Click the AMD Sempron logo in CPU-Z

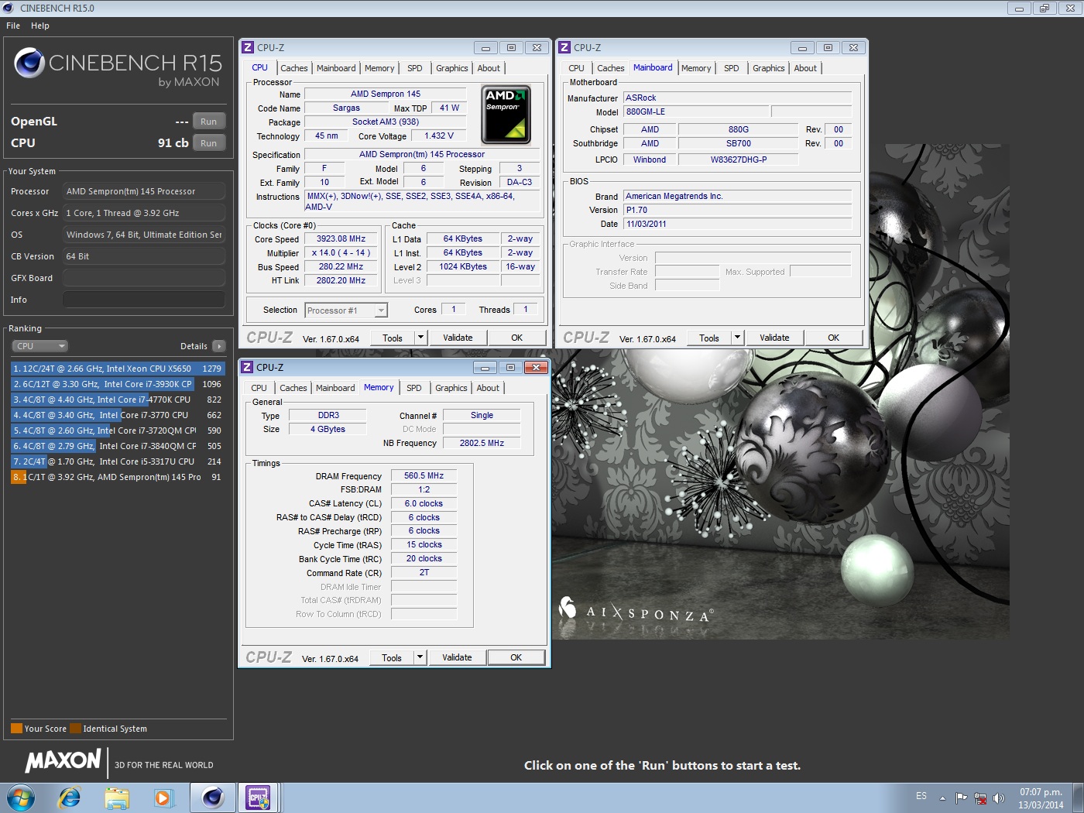[x=506, y=115]
